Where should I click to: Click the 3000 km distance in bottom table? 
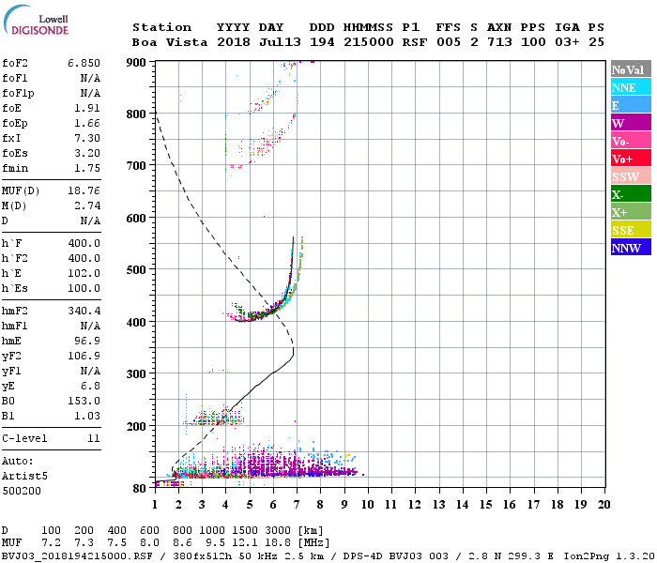tap(278, 531)
